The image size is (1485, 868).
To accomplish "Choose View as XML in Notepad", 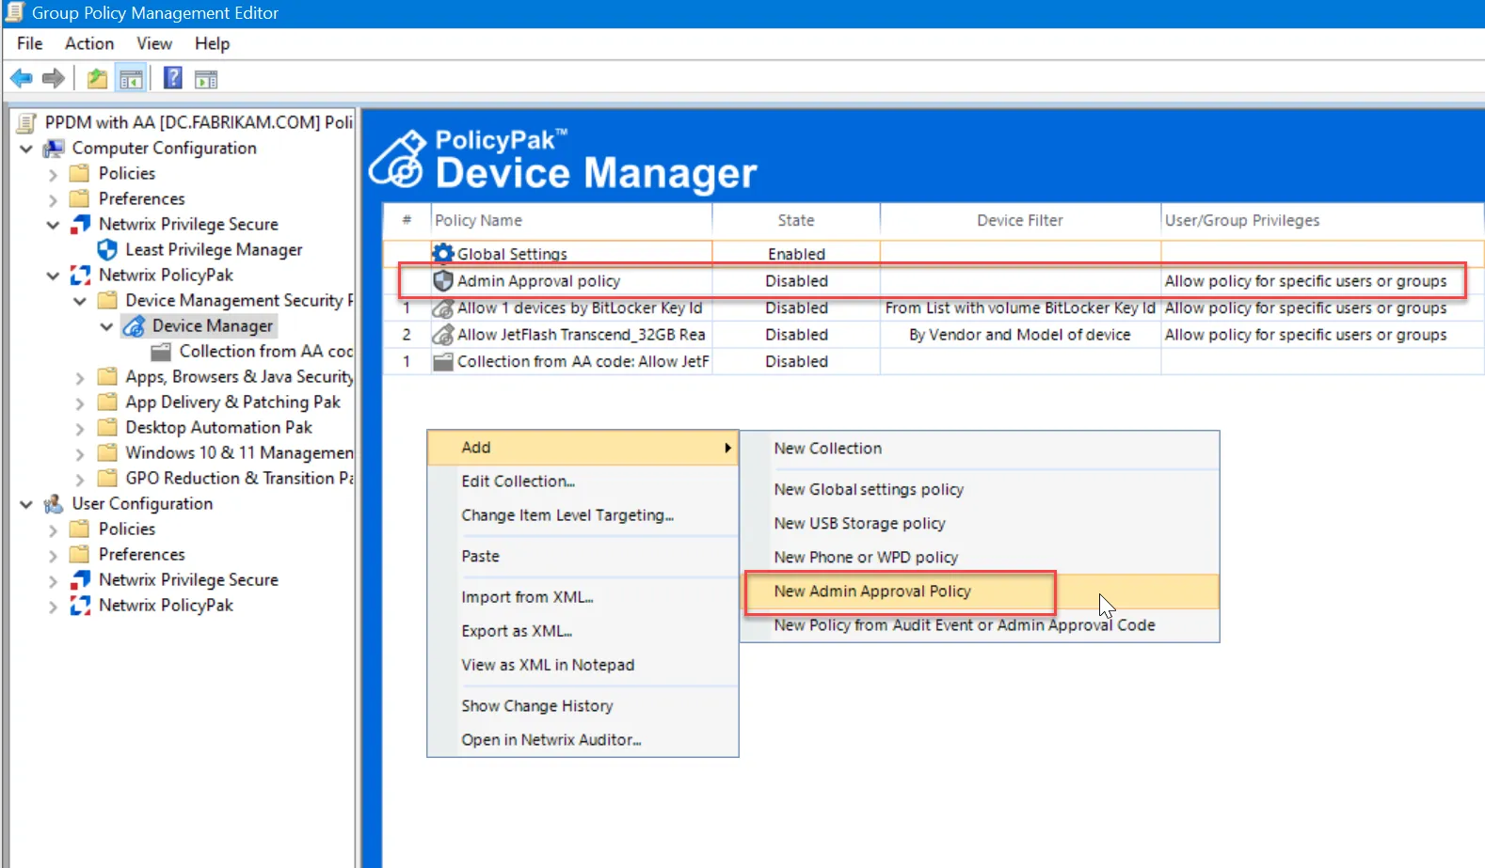I will [x=583, y=665].
